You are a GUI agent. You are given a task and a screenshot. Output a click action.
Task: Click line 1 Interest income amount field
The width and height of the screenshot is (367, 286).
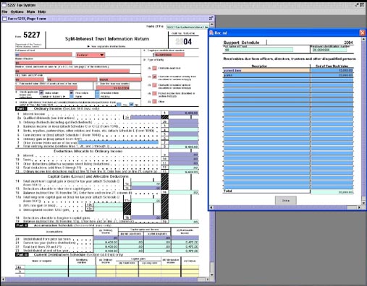coord(184,113)
